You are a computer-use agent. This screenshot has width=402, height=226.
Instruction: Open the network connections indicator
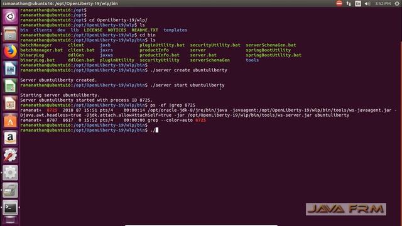[x=349, y=3]
